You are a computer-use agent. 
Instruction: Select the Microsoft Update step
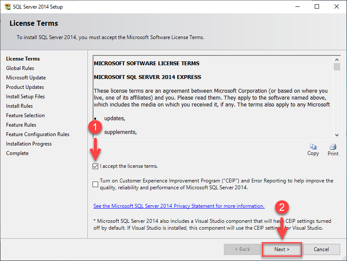pyautogui.click(x=26, y=78)
